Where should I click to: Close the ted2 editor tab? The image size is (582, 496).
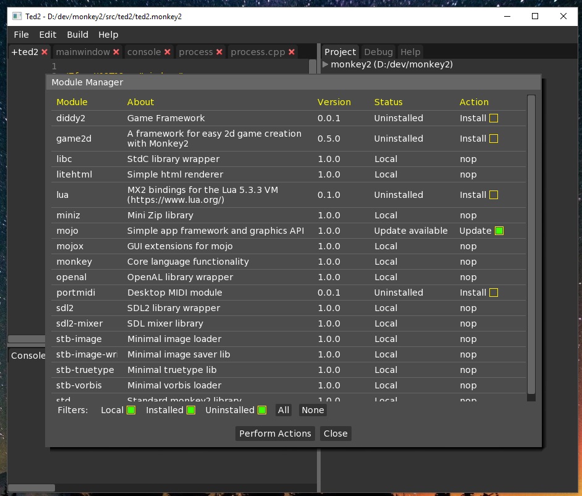[x=44, y=52]
